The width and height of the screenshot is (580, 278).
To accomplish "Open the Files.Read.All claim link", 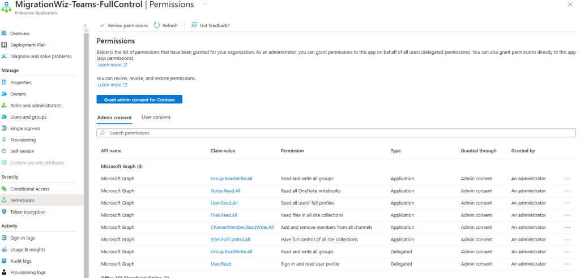I will [224, 215].
